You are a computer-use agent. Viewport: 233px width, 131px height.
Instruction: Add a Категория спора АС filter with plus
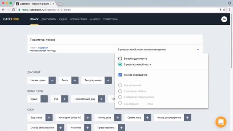[88, 118]
